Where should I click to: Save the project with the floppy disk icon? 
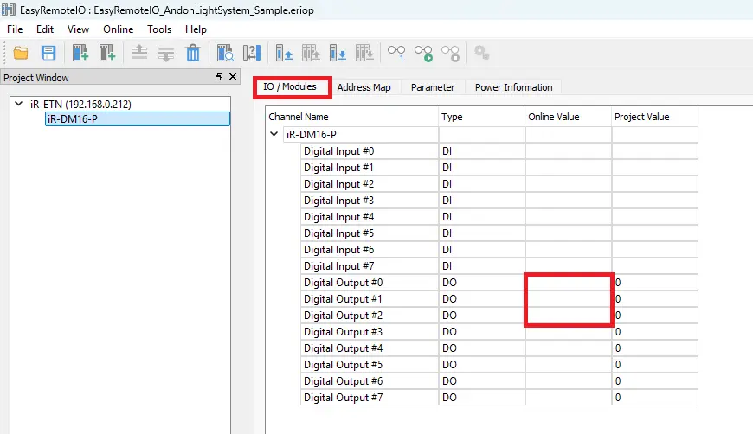tap(48, 53)
